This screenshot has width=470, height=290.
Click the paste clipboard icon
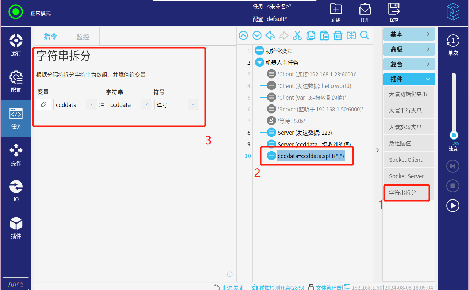click(324, 35)
